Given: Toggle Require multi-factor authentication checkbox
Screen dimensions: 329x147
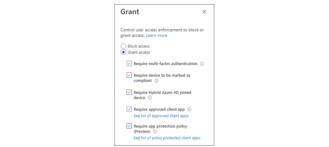Looking at the screenshot, I should click(129, 63).
